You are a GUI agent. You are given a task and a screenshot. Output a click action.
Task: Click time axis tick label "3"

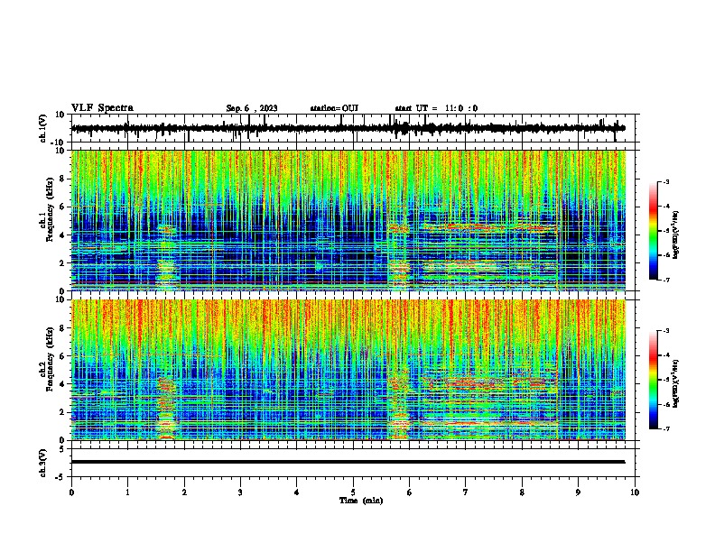[x=240, y=492]
